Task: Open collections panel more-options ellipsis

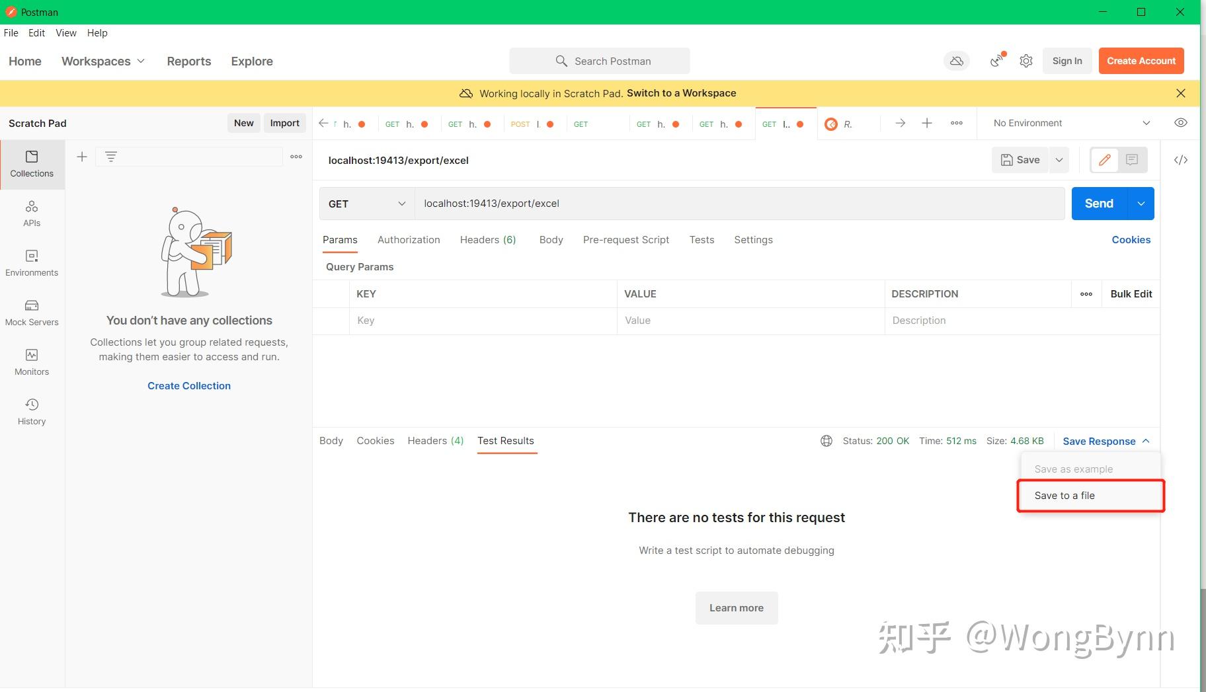Action: [296, 157]
